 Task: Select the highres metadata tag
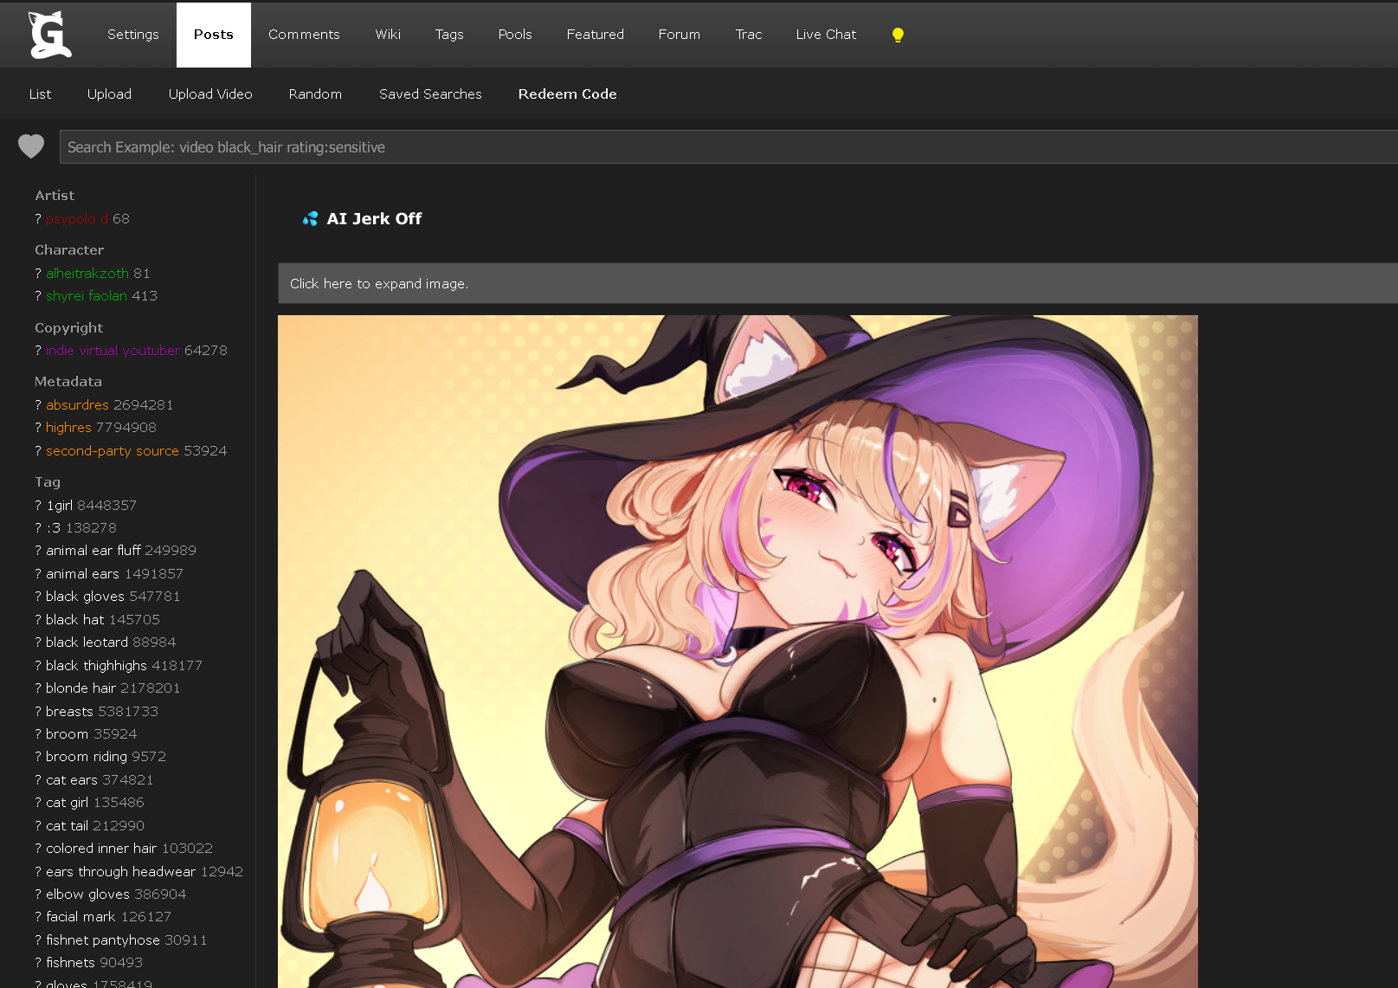68,428
